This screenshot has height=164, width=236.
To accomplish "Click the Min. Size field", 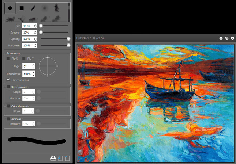I will (29, 98).
